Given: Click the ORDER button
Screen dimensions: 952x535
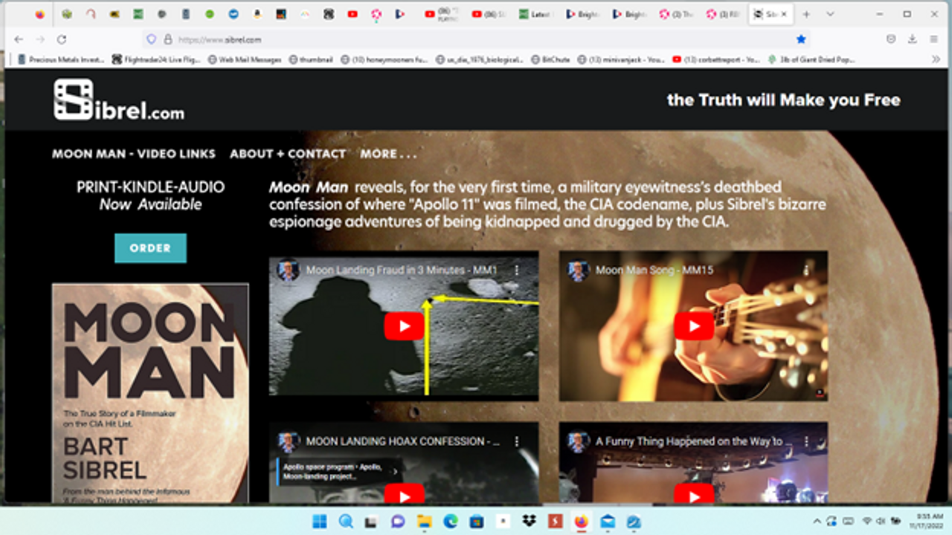Looking at the screenshot, I should point(150,248).
